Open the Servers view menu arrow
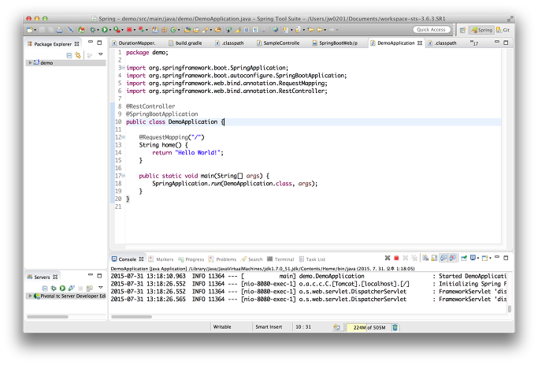Screen dimensions: 538x365 pos(101,287)
